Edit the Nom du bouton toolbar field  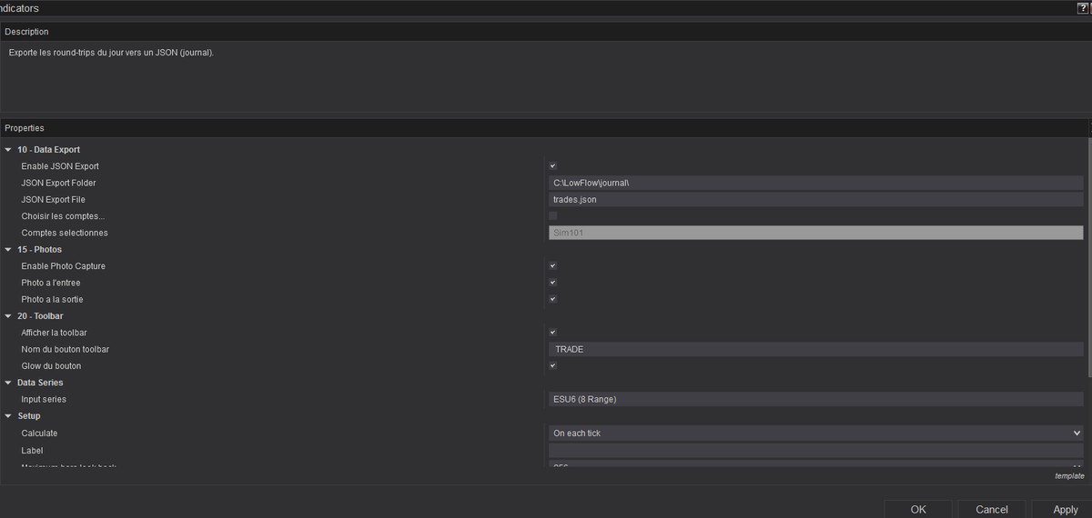[x=815, y=350]
